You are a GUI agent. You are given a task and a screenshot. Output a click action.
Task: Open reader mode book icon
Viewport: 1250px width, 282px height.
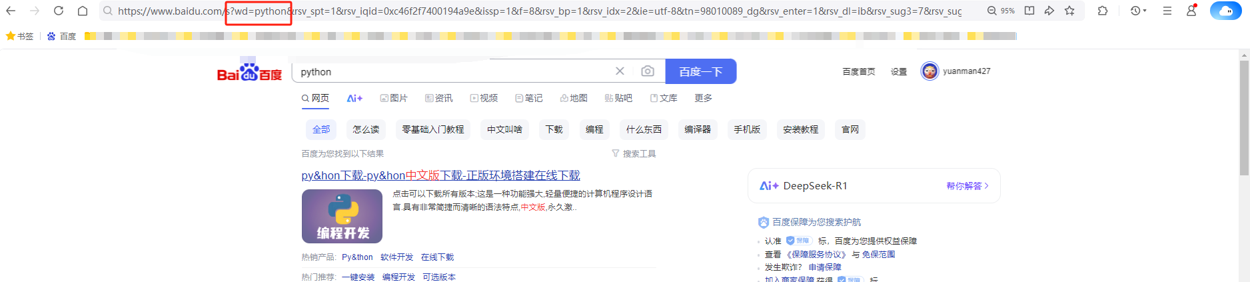tap(1029, 11)
